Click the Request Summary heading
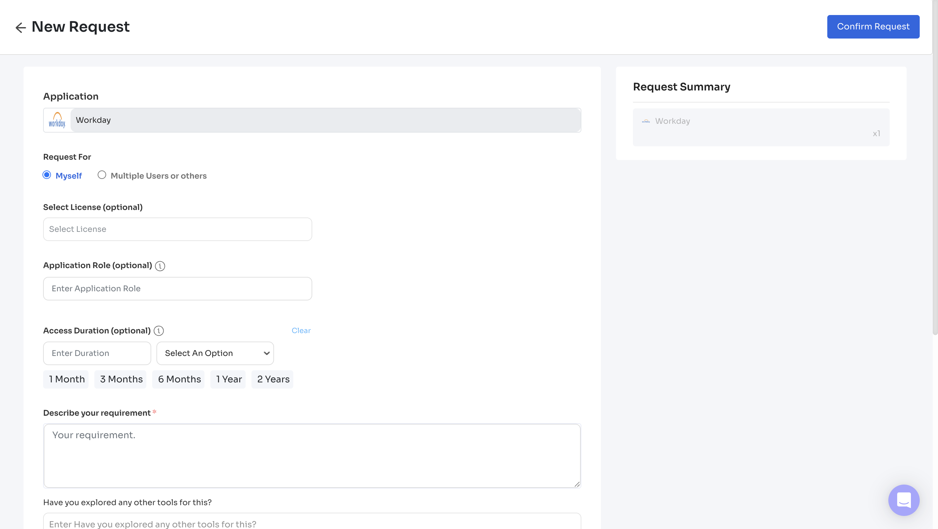 (x=681, y=87)
